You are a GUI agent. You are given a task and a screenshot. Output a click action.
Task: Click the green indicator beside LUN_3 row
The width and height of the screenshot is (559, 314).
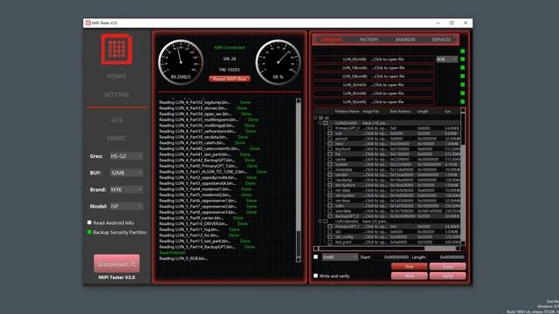(462, 85)
